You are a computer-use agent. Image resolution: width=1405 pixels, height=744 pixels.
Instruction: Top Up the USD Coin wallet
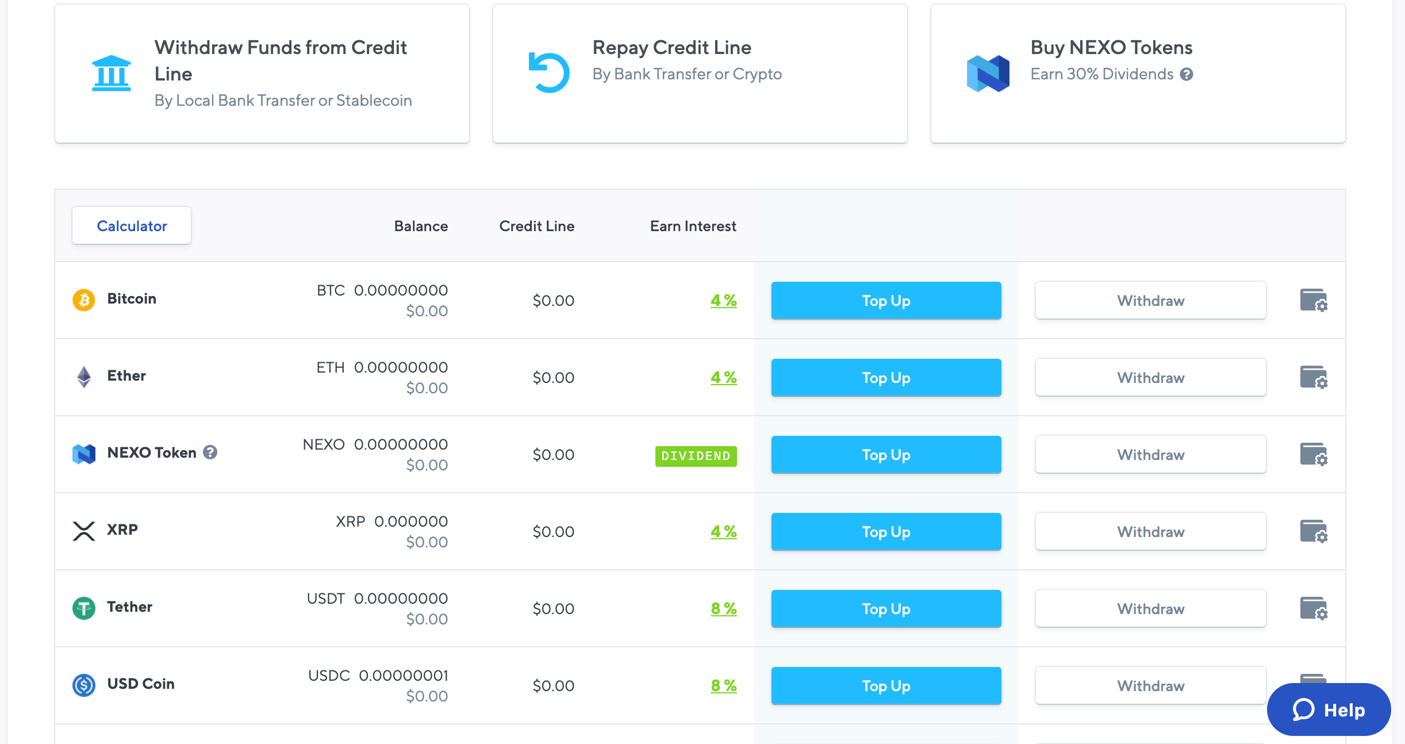pos(886,685)
